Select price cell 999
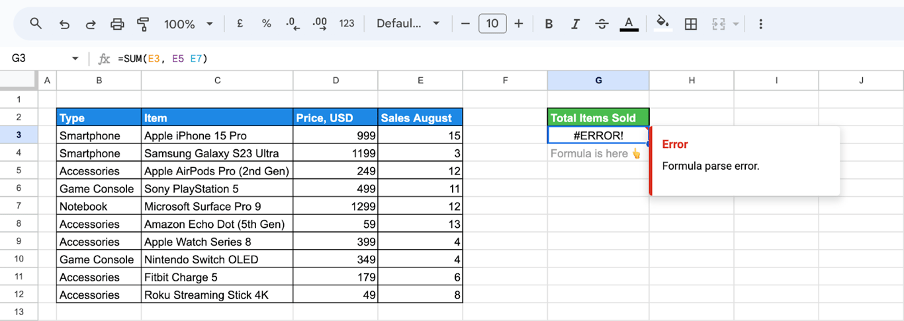 coord(336,135)
